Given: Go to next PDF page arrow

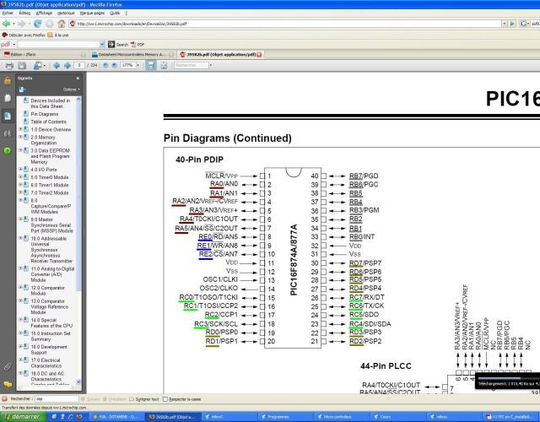Looking at the screenshot, I should pyautogui.click(x=67, y=66).
